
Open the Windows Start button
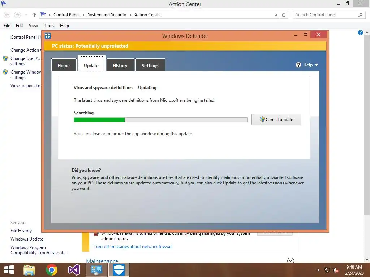tap(9, 270)
